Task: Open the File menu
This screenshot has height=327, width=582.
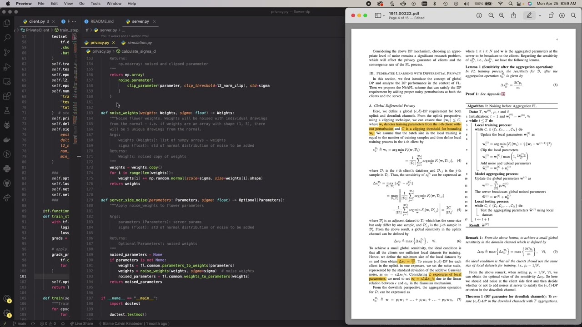Action: click(41, 4)
